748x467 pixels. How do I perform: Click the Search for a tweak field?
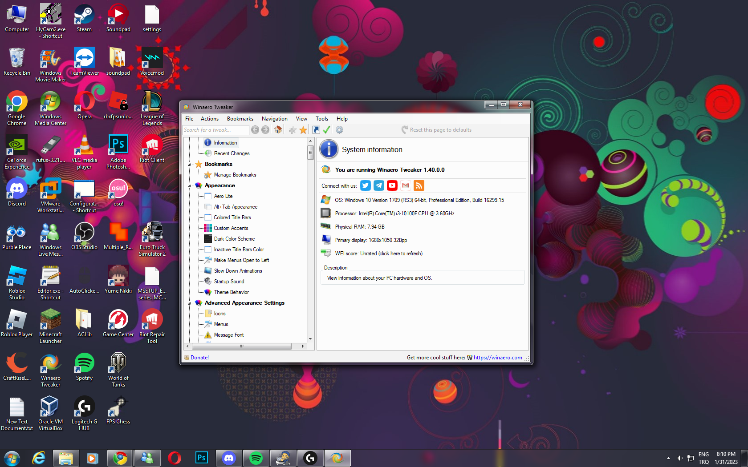pos(215,130)
